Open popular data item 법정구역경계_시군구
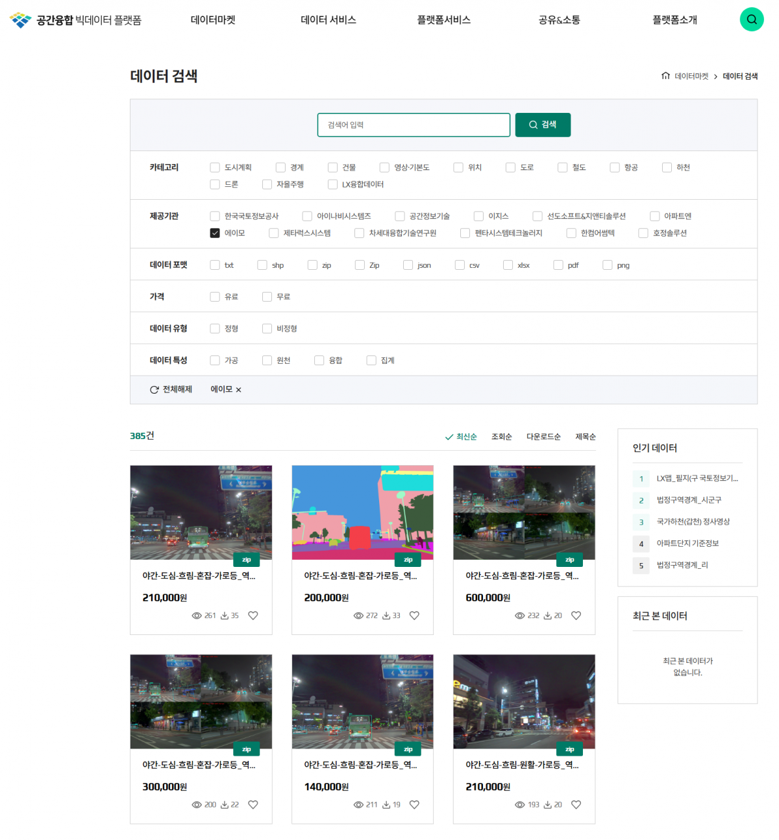The height and width of the screenshot is (840, 779). [689, 500]
